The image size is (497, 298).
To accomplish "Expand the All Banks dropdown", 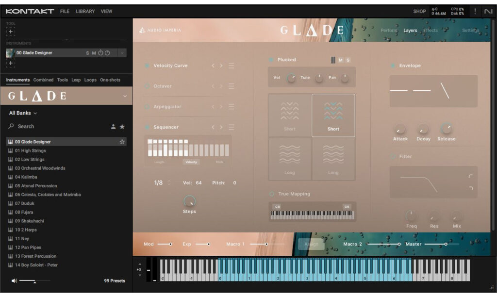I will tap(23, 113).
